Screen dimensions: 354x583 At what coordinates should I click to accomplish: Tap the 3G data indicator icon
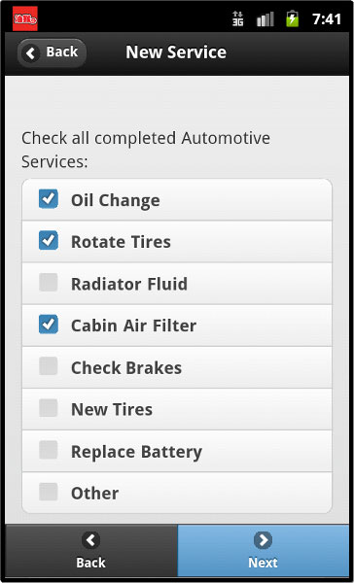237,18
